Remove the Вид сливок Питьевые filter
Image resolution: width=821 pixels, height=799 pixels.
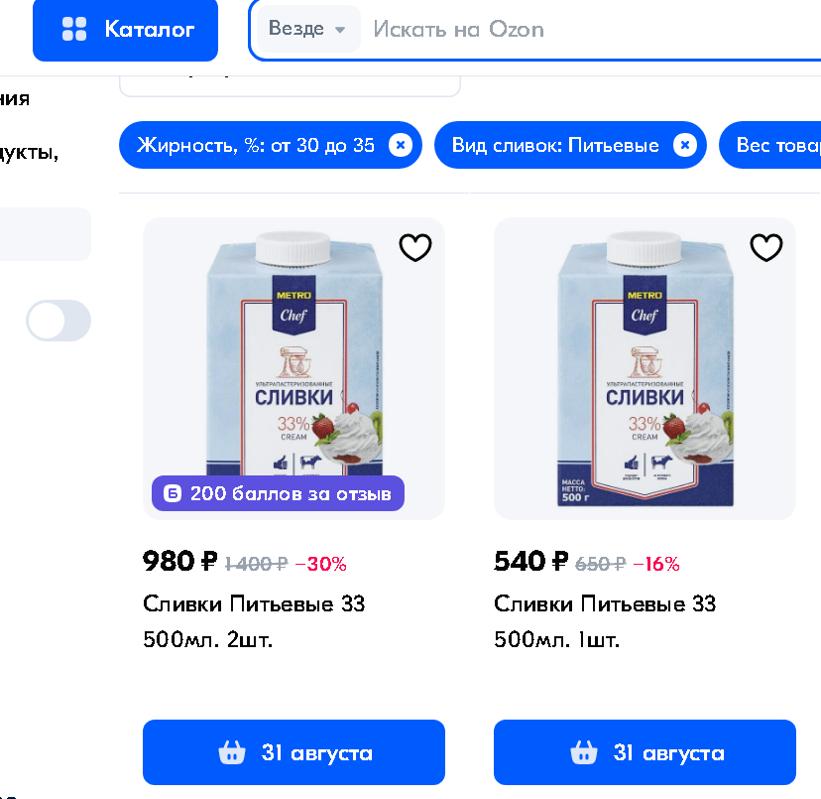684,146
